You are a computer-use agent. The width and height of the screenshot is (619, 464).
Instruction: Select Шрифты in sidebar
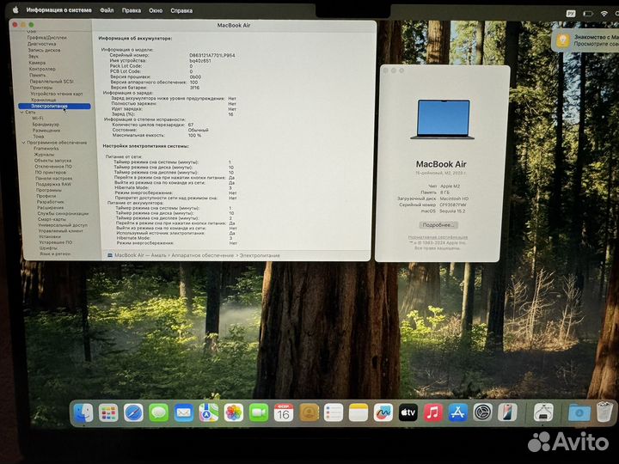click(48, 248)
